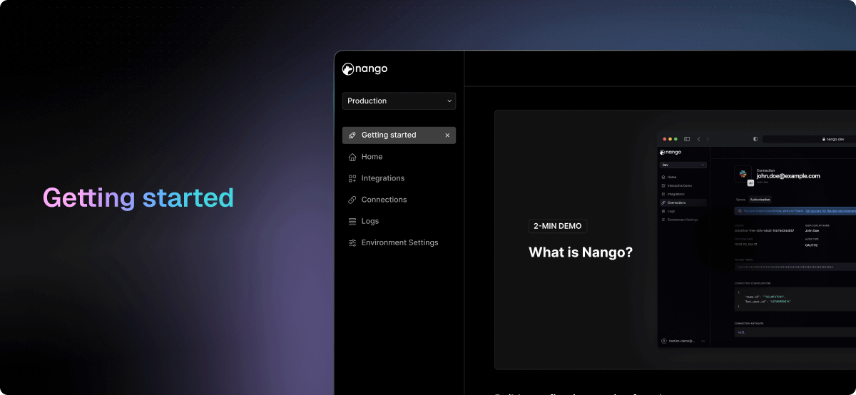The width and height of the screenshot is (856, 395).
Task: Click the Nango logo in sidebar
Action: [x=365, y=69]
